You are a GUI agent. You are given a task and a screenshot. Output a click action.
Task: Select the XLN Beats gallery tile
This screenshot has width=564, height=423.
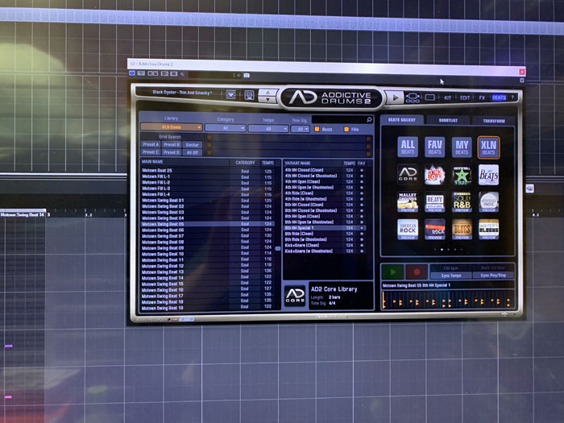[x=488, y=147]
